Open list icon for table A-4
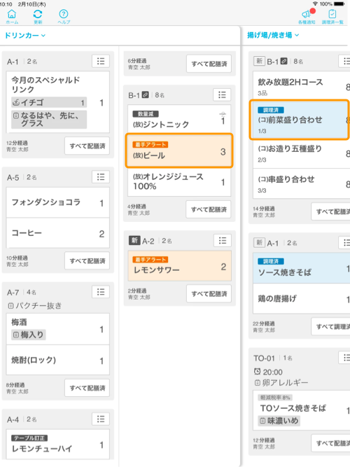This screenshot has width=350, height=467. tap(101, 419)
